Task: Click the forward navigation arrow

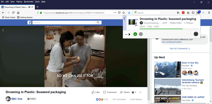Action: (8, 13)
